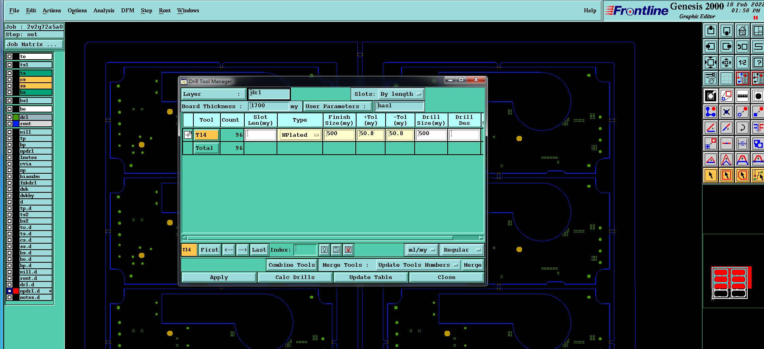
Task: Open the Job Matrix button in sidebar
Action: 34,45
